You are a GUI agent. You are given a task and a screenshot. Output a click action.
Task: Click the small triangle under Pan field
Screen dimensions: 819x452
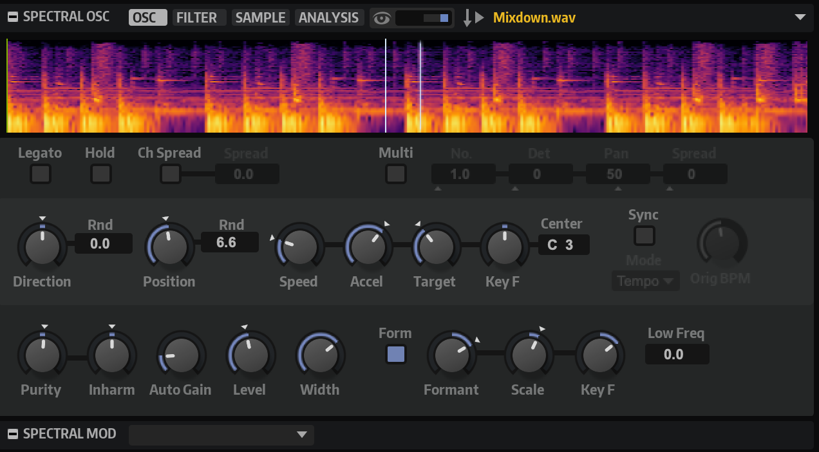(618, 189)
